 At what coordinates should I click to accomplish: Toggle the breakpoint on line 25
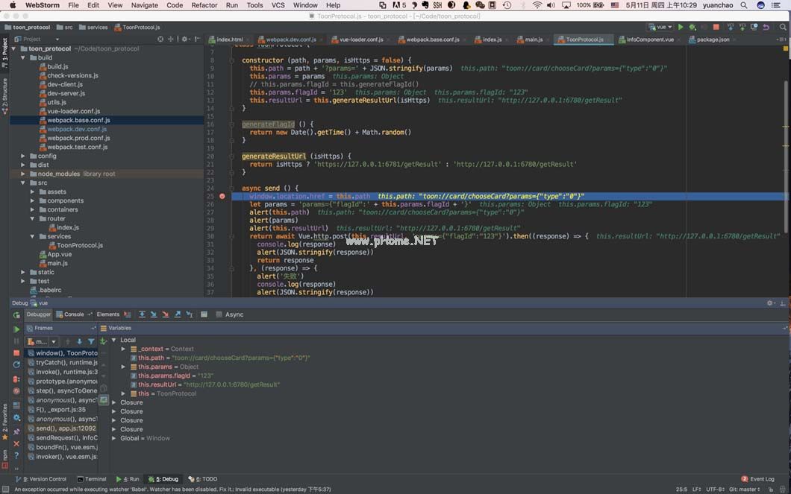pos(222,196)
